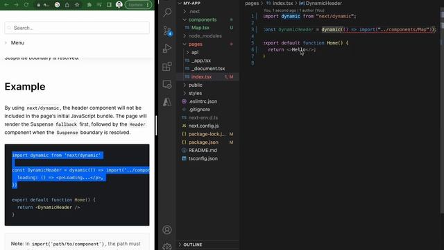The image size is (444, 250).
Task: Reload the browser page
Action: [26, 5]
